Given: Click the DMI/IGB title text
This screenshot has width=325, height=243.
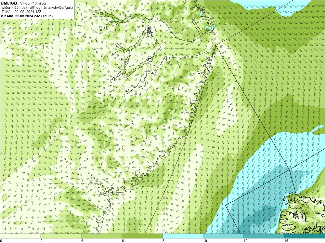Looking at the screenshot, I should [9, 3].
